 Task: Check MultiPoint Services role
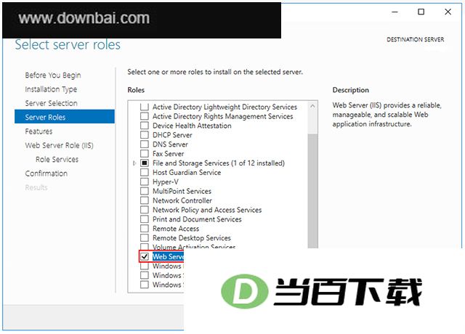coord(145,191)
